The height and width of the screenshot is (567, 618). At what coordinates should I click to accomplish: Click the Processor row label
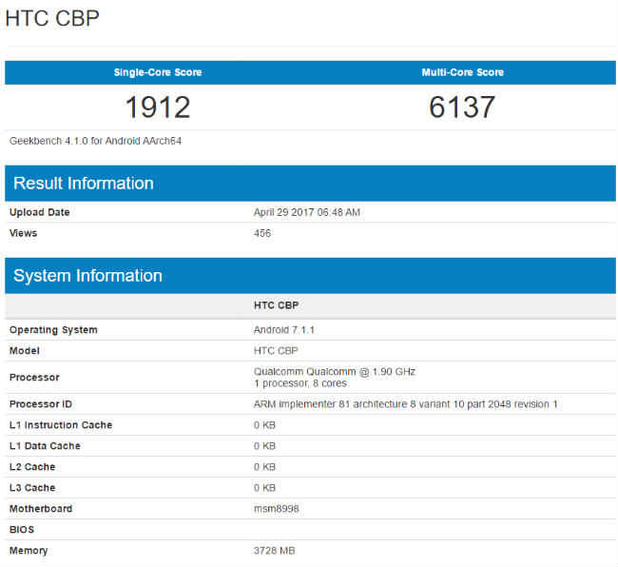(x=34, y=378)
